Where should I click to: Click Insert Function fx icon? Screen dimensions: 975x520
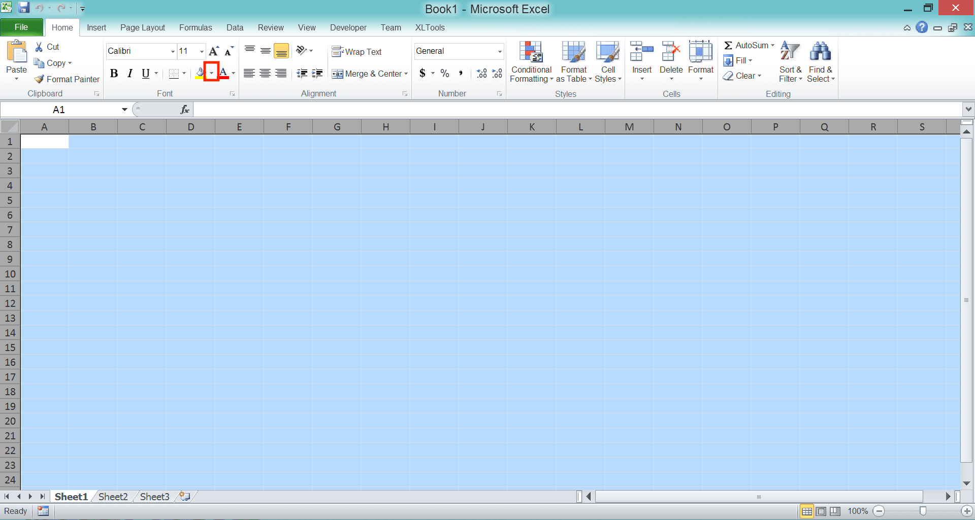[x=185, y=110]
